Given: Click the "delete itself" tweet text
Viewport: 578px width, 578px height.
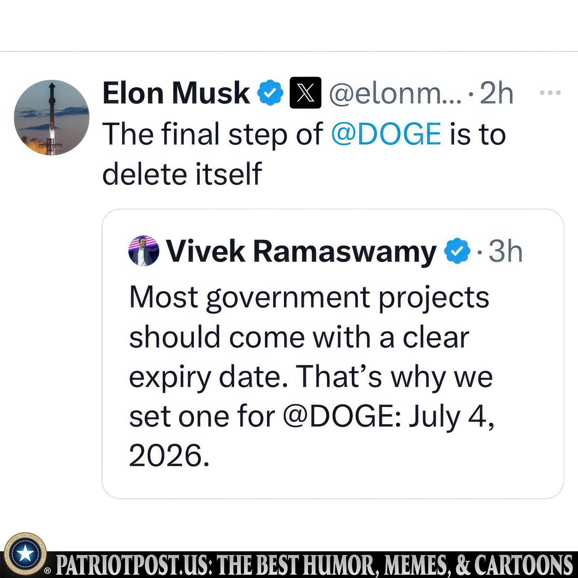Looking at the screenshot, I should coord(182,174).
